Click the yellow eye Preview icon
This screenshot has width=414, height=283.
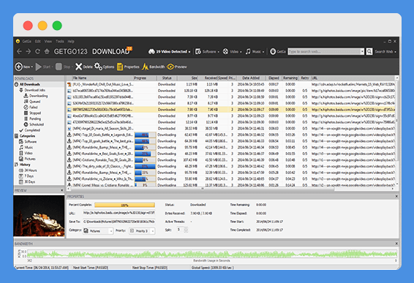(170, 67)
